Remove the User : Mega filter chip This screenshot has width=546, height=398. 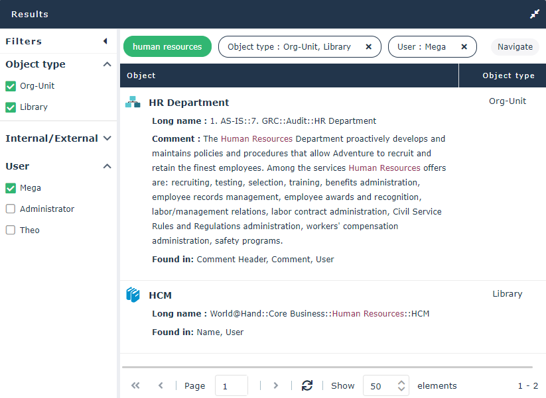click(x=464, y=47)
